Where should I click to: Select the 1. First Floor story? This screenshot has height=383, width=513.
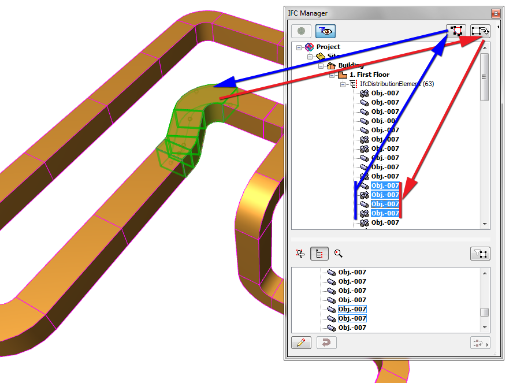click(369, 75)
